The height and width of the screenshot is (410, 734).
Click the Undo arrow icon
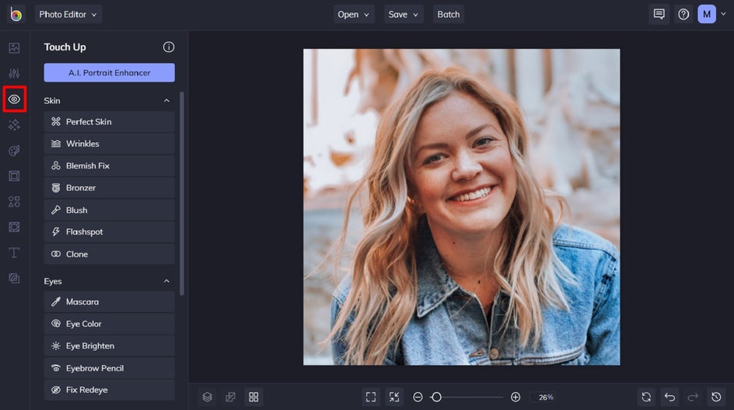(669, 397)
